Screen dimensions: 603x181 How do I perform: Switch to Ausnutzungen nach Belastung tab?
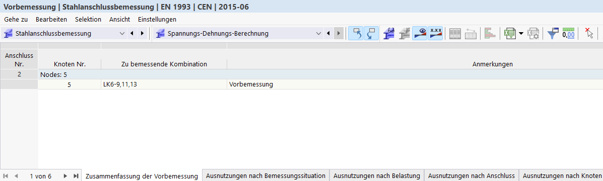(377, 175)
